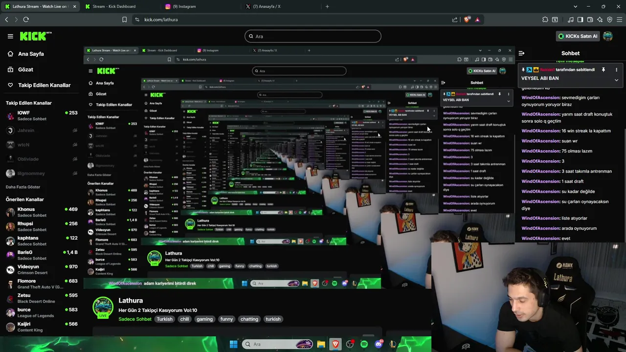This screenshot has height=352, width=626.
Task: Switch to the Instagram tab
Action: click(200, 6)
